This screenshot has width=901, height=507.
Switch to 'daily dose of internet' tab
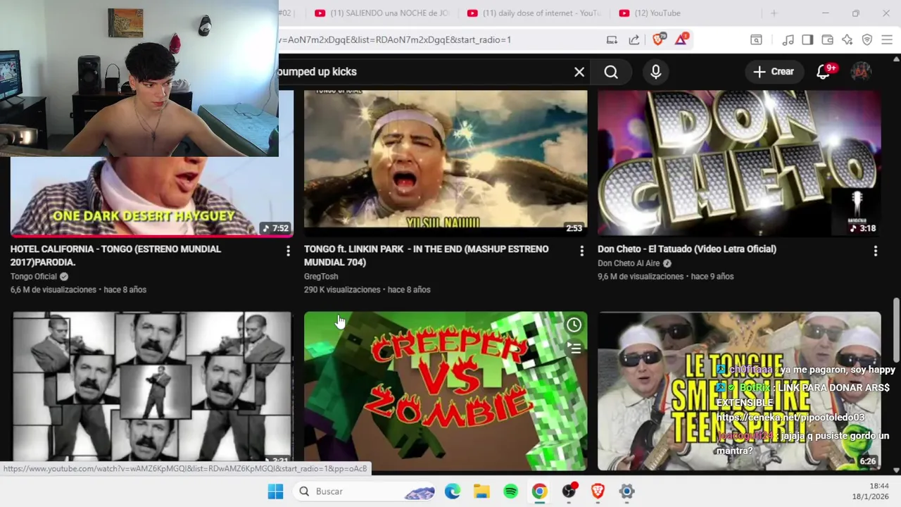click(x=534, y=13)
